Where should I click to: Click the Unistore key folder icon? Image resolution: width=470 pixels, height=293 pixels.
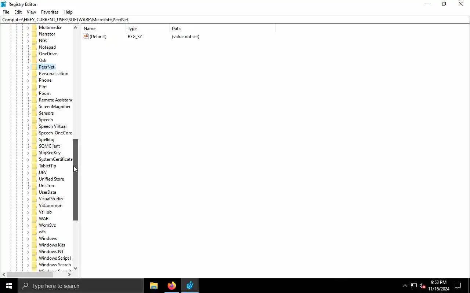(x=34, y=186)
